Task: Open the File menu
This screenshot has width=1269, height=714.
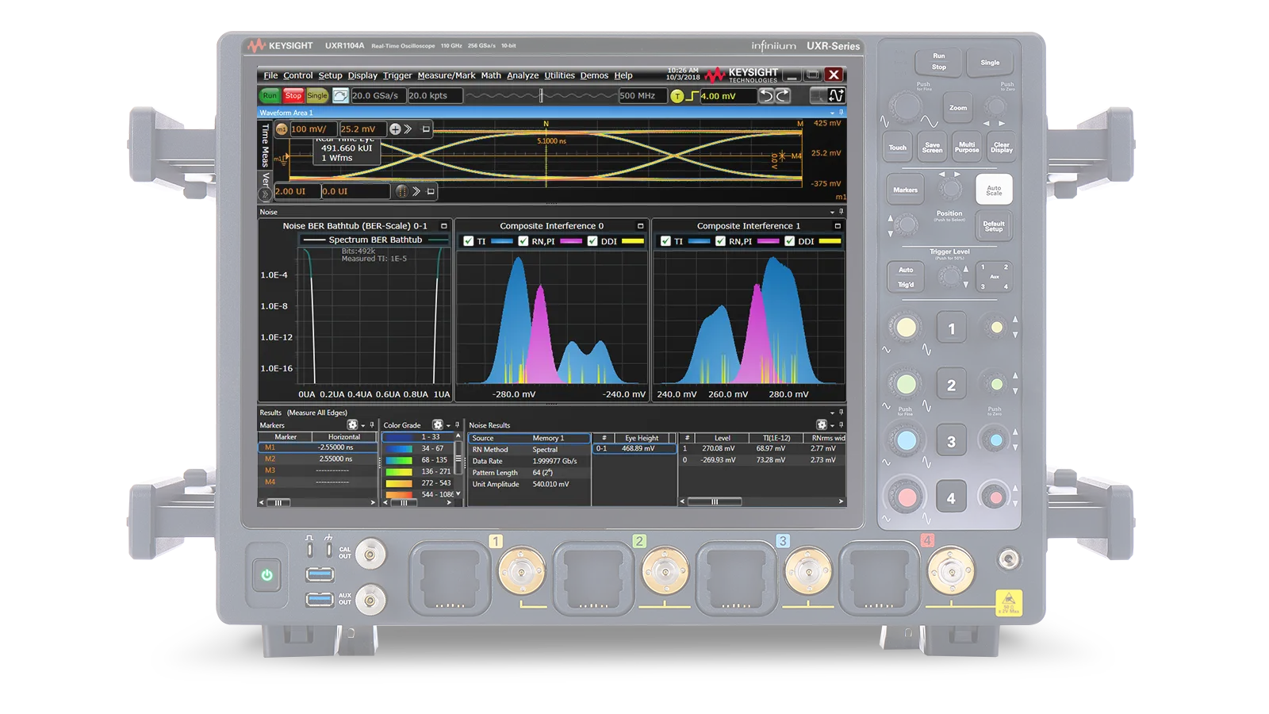Action: [x=270, y=76]
